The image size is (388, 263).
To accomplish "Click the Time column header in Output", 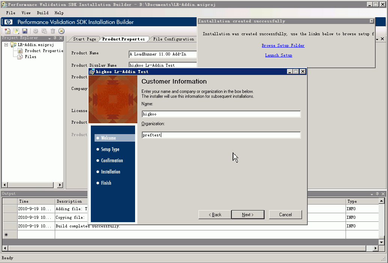I will [36, 201].
